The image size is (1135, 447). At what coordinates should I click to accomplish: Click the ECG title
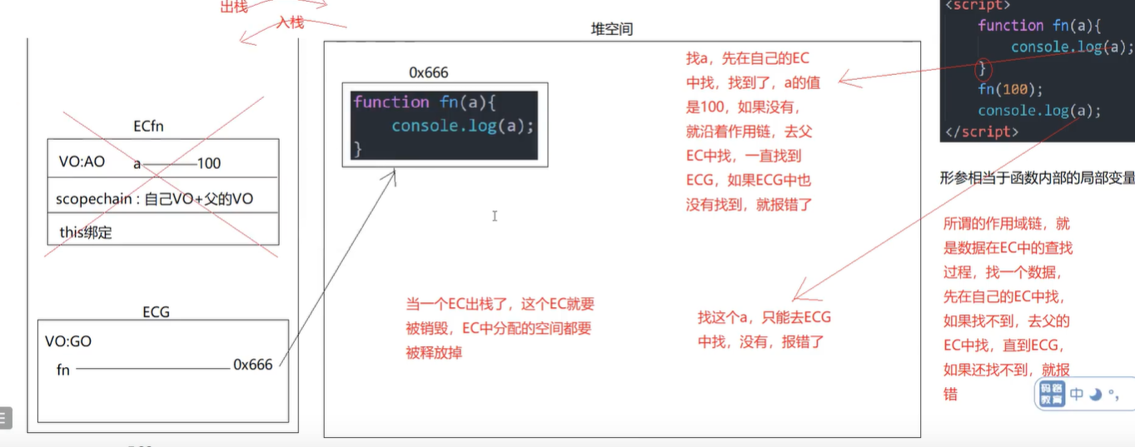pyautogui.click(x=156, y=311)
